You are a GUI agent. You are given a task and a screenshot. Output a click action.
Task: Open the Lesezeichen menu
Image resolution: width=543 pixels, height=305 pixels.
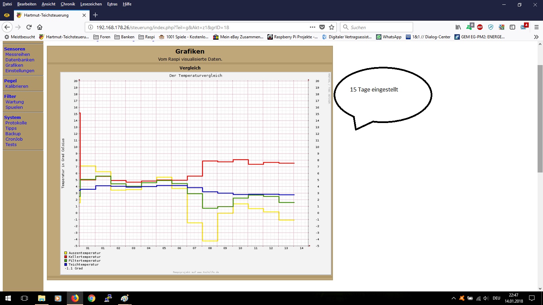(x=91, y=4)
